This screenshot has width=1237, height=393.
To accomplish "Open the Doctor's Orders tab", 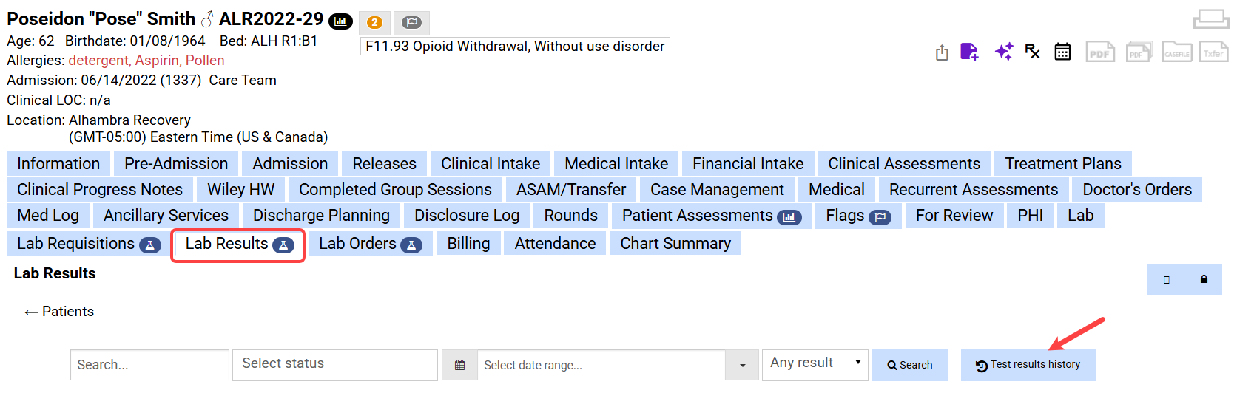I will point(1136,190).
